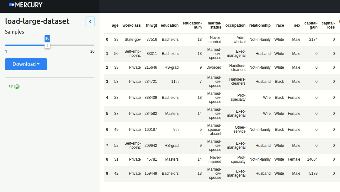
Task: Click the Mercury logo in header
Action: click(26, 5)
